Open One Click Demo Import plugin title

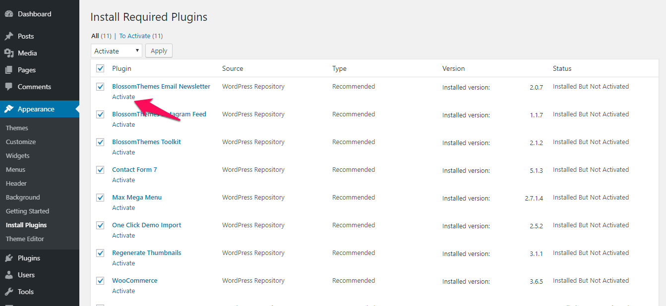click(147, 225)
